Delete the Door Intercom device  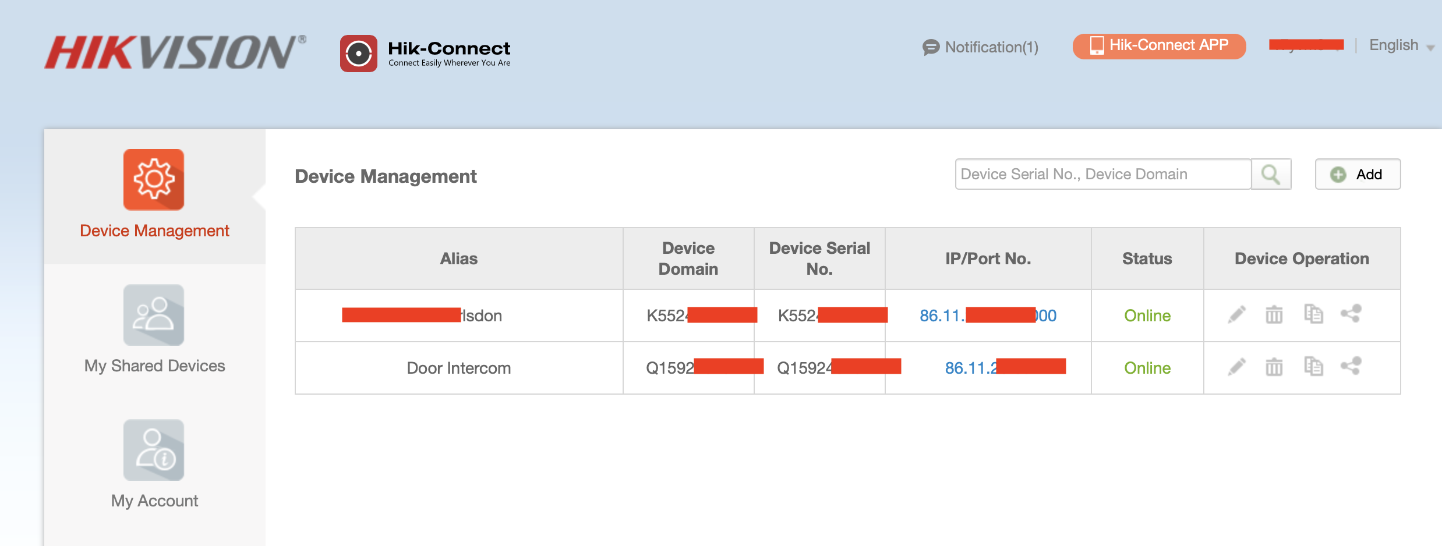point(1274,367)
